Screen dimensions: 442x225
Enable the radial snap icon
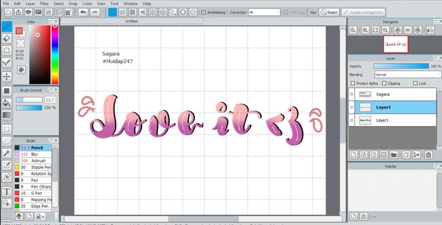(x=152, y=12)
